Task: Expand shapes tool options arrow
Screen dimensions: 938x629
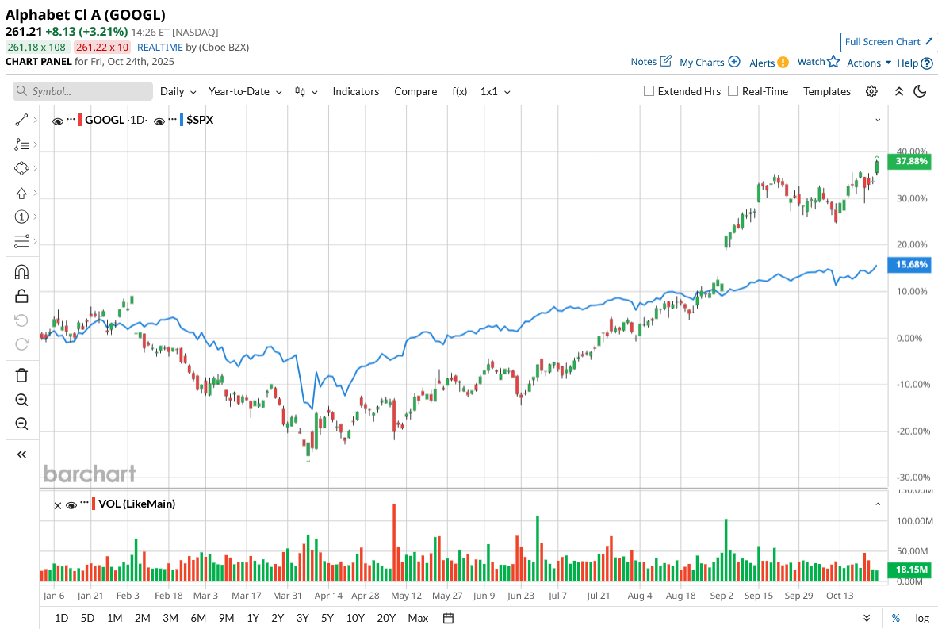Action: click(x=36, y=168)
